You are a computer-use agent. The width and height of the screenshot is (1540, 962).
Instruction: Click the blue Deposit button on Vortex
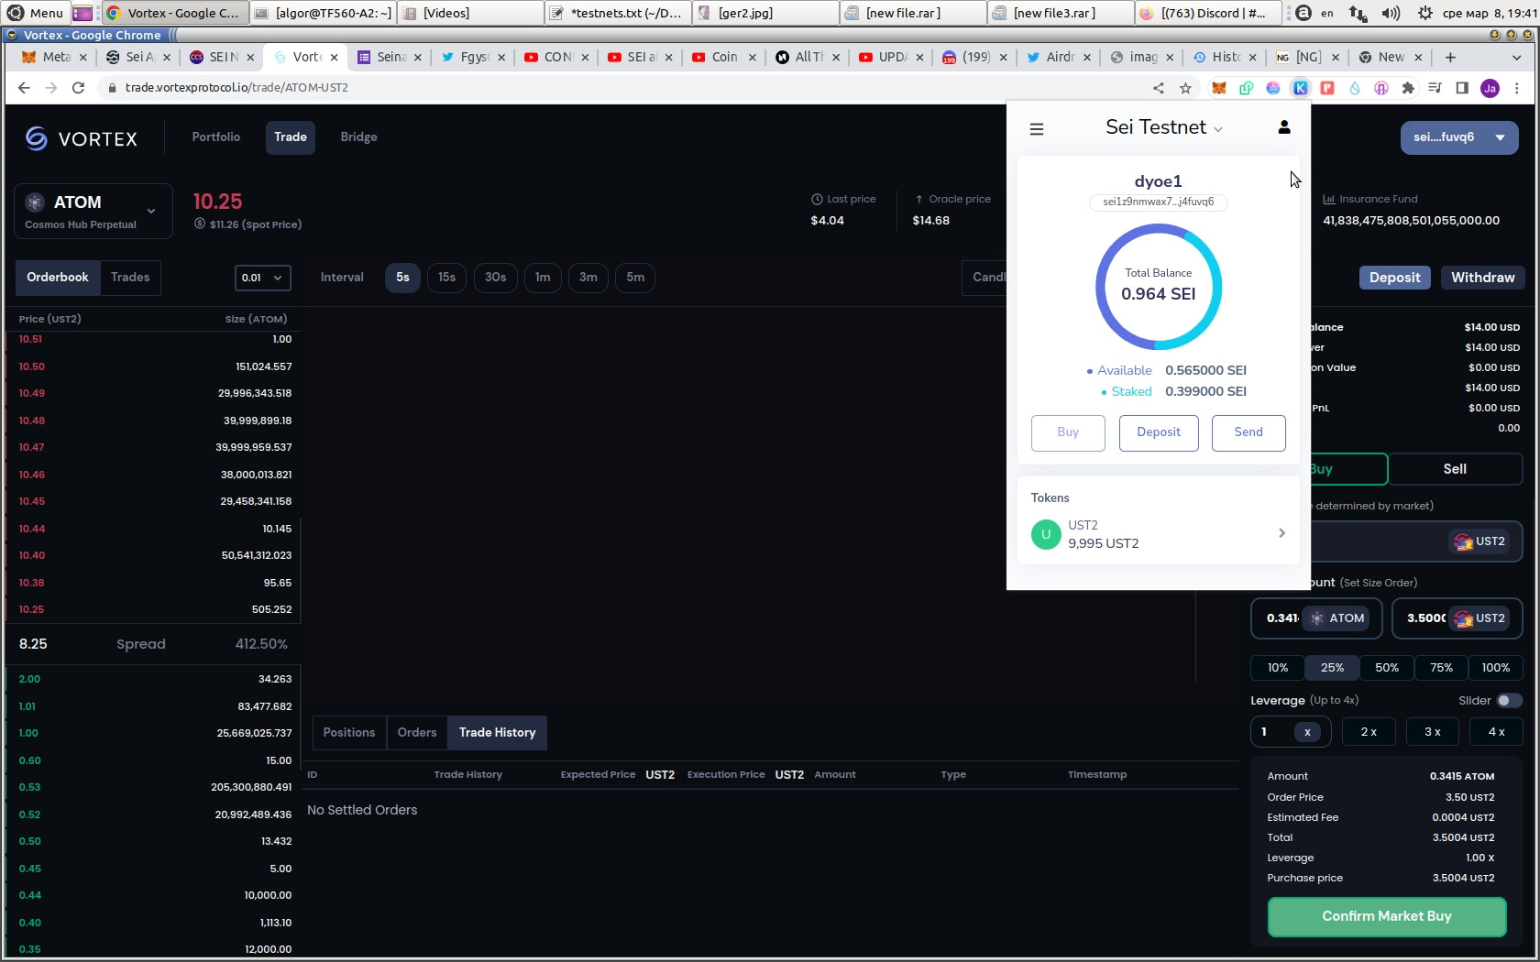tap(1394, 278)
